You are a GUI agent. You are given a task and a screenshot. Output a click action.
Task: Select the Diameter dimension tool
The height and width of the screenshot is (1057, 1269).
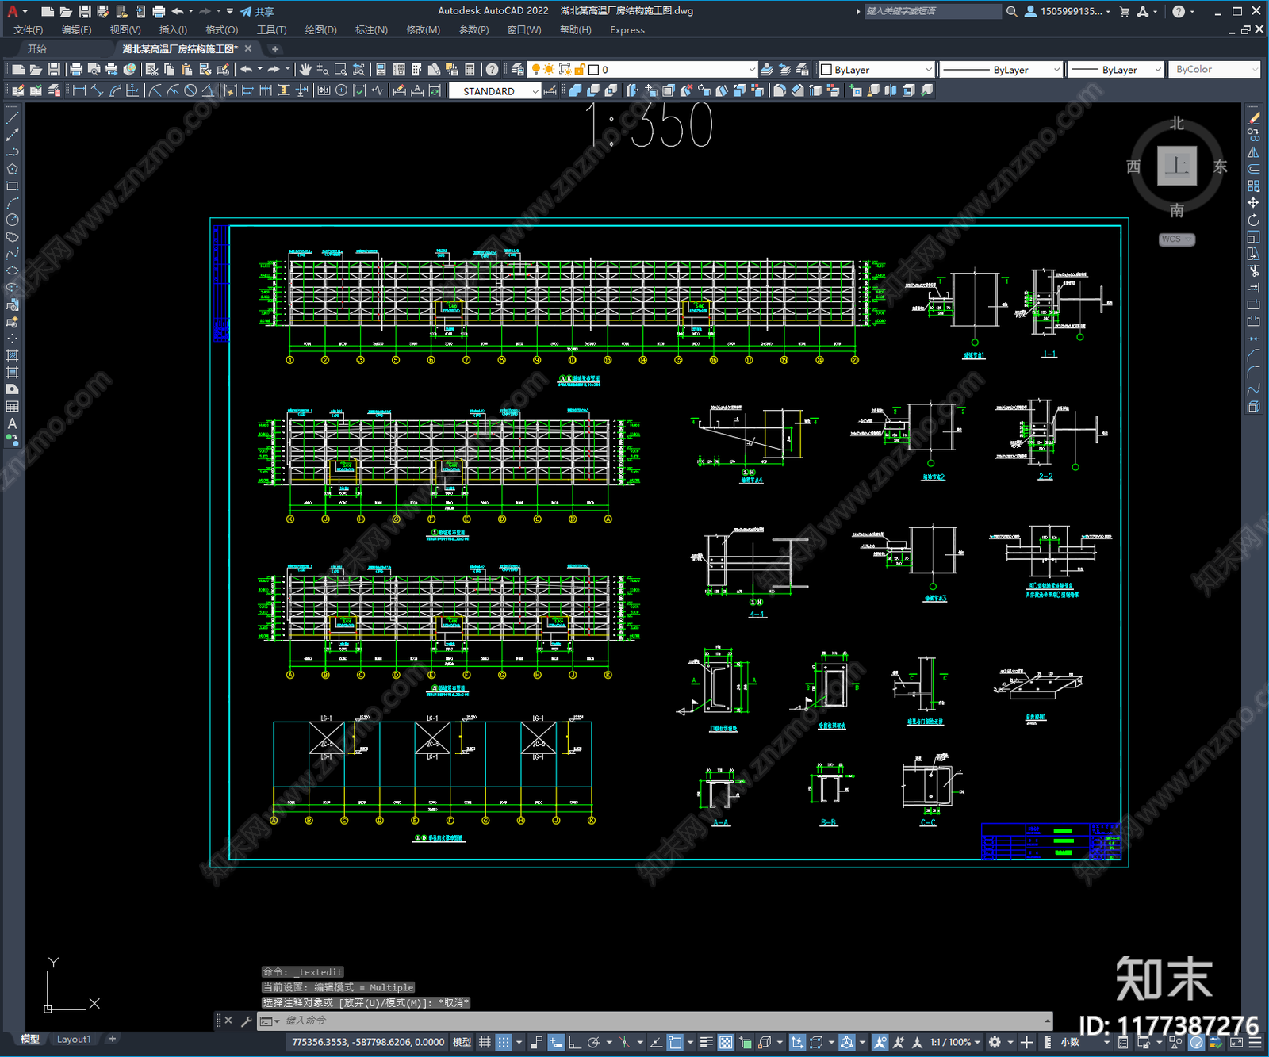[x=190, y=90]
